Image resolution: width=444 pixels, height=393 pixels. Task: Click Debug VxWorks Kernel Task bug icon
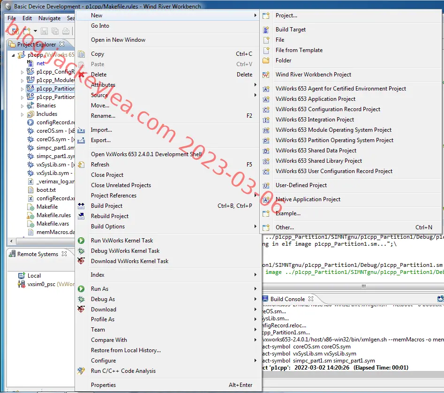81,251
